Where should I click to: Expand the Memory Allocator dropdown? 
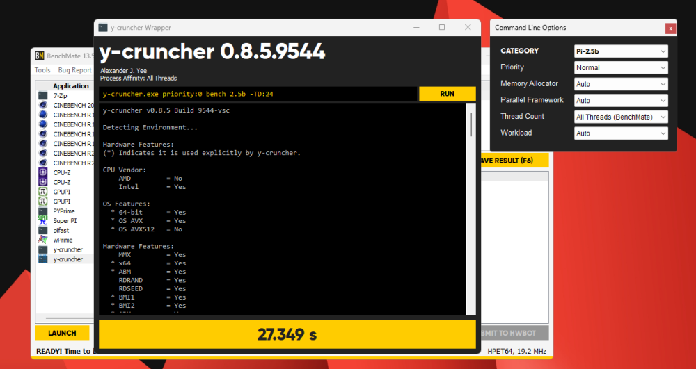621,84
